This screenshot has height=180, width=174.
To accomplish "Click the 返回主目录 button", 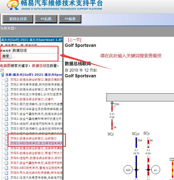I will point(18,19).
